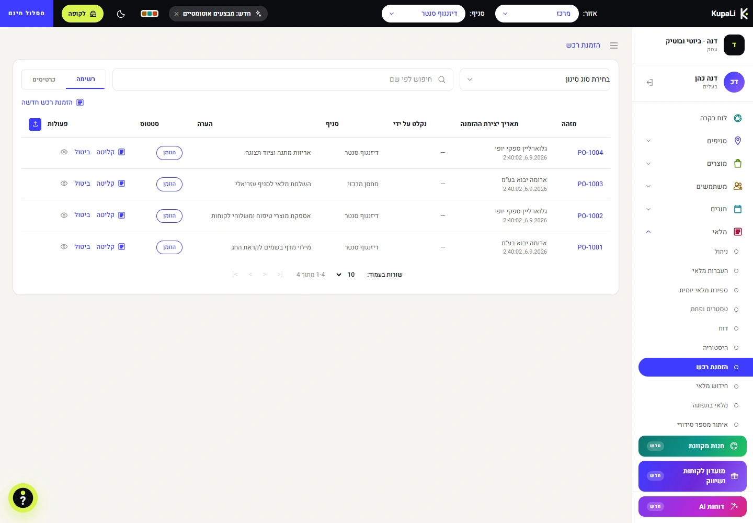
Task: Open the סניף branch dropdown
Action: pyautogui.click(x=424, y=14)
